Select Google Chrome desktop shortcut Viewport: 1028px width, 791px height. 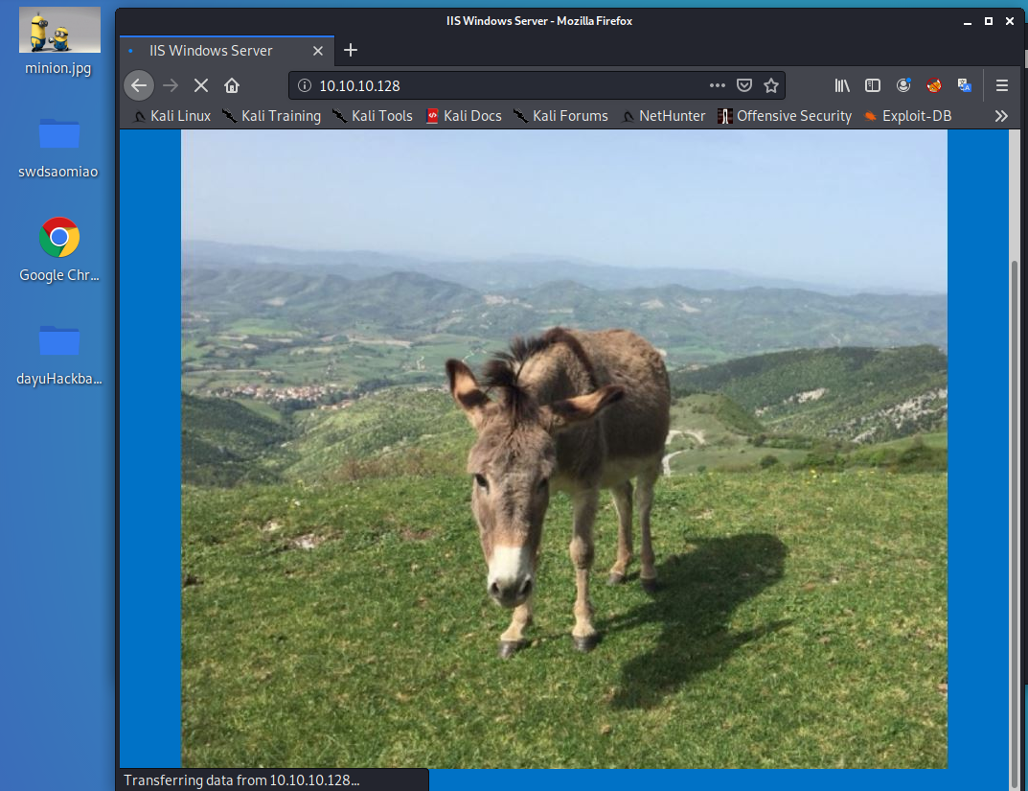click(59, 250)
